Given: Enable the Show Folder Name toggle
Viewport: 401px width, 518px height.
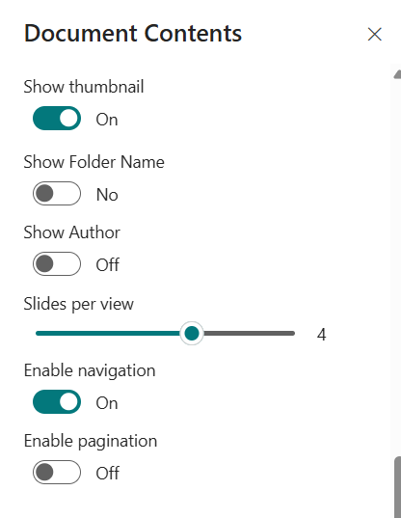Looking at the screenshot, I should pyautogui.click(x=57, y=193).
